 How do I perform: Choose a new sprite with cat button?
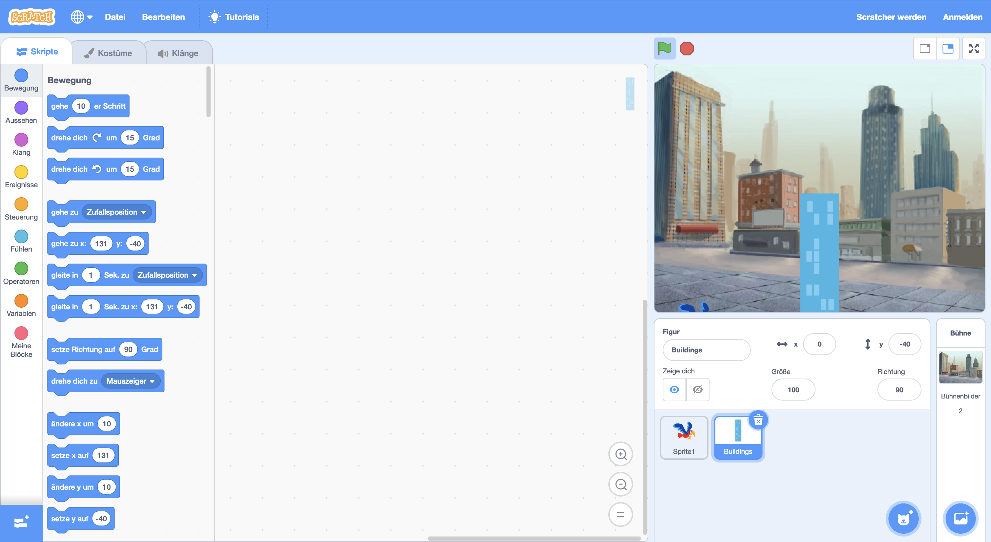903,519
